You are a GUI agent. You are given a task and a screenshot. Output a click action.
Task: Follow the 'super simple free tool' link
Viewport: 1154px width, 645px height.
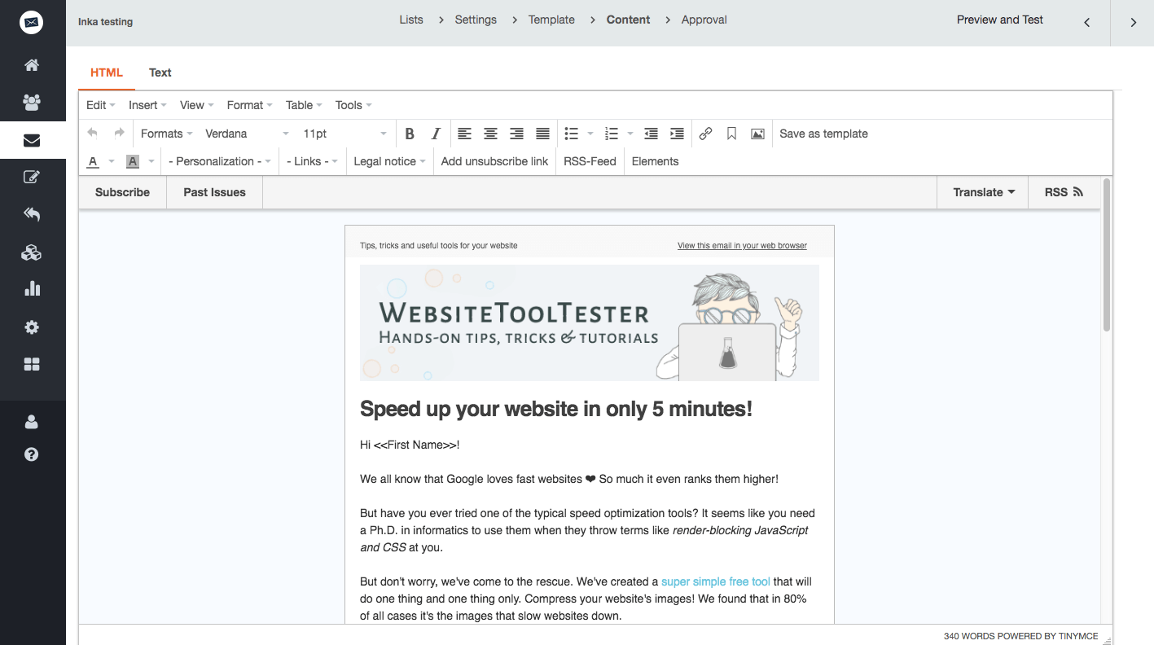pyautogui.click(x=716, y=581)
